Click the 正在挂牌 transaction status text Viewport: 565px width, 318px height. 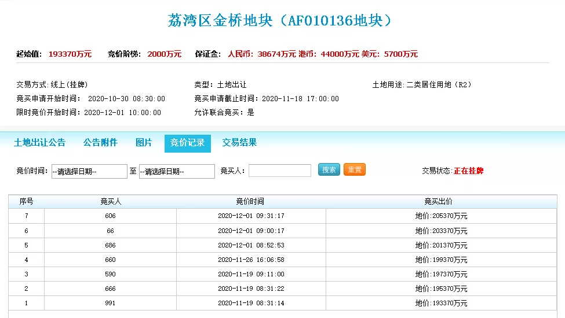pos(468,171)
